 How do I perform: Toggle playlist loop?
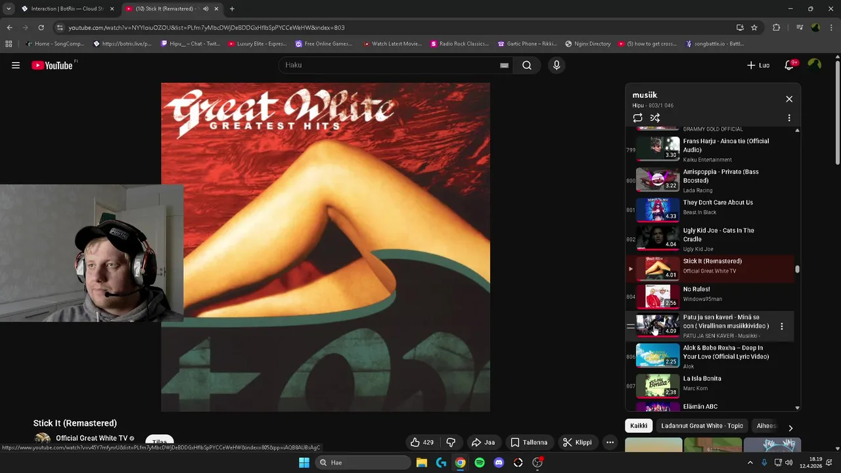click(x=637, y=118)
